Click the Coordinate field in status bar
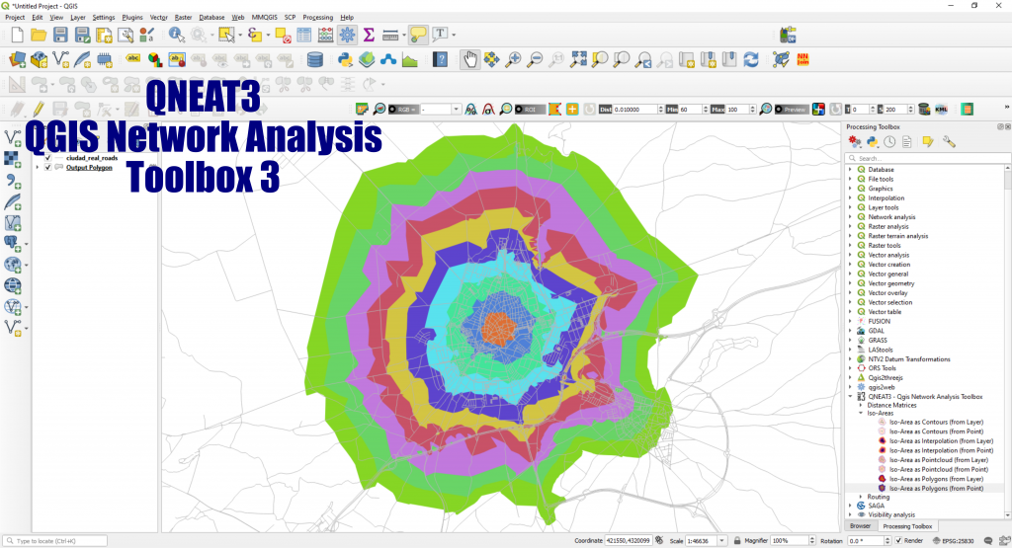Image resolution: width=1012 pixels, height=548 pixels. [628, 541]
